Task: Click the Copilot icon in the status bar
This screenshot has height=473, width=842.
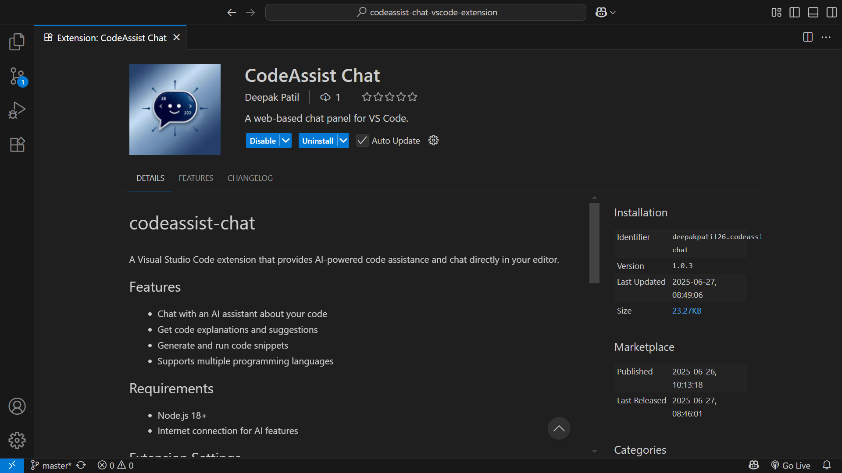Action: coord(753,465)
